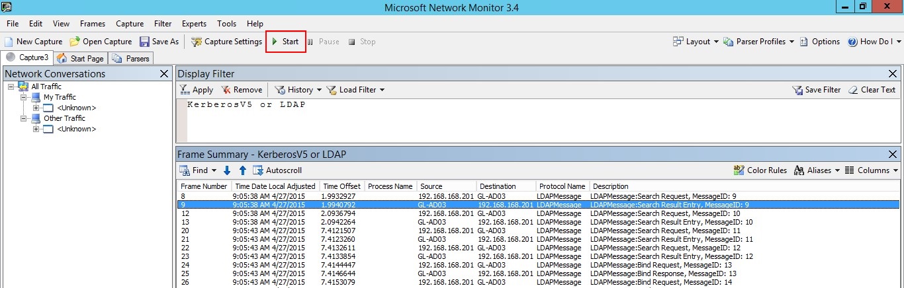The width and height of the screenshot is (904, 288).
Task: Click Save As in the toolbar
Action: click(159, 42)
